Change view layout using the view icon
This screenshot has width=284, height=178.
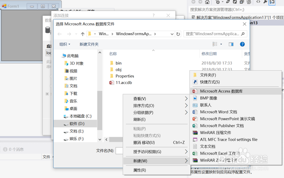(x=215, y=44)
